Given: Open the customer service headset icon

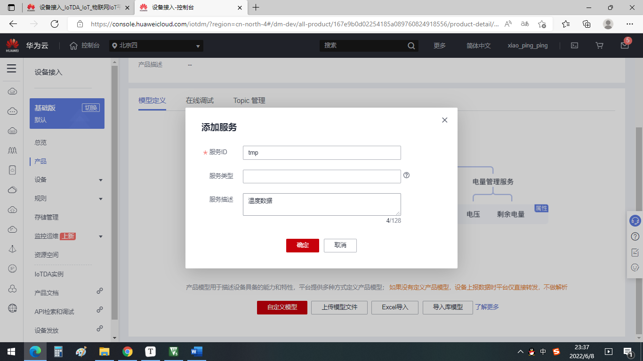Looking at the screenshot, I should (635, 220).
